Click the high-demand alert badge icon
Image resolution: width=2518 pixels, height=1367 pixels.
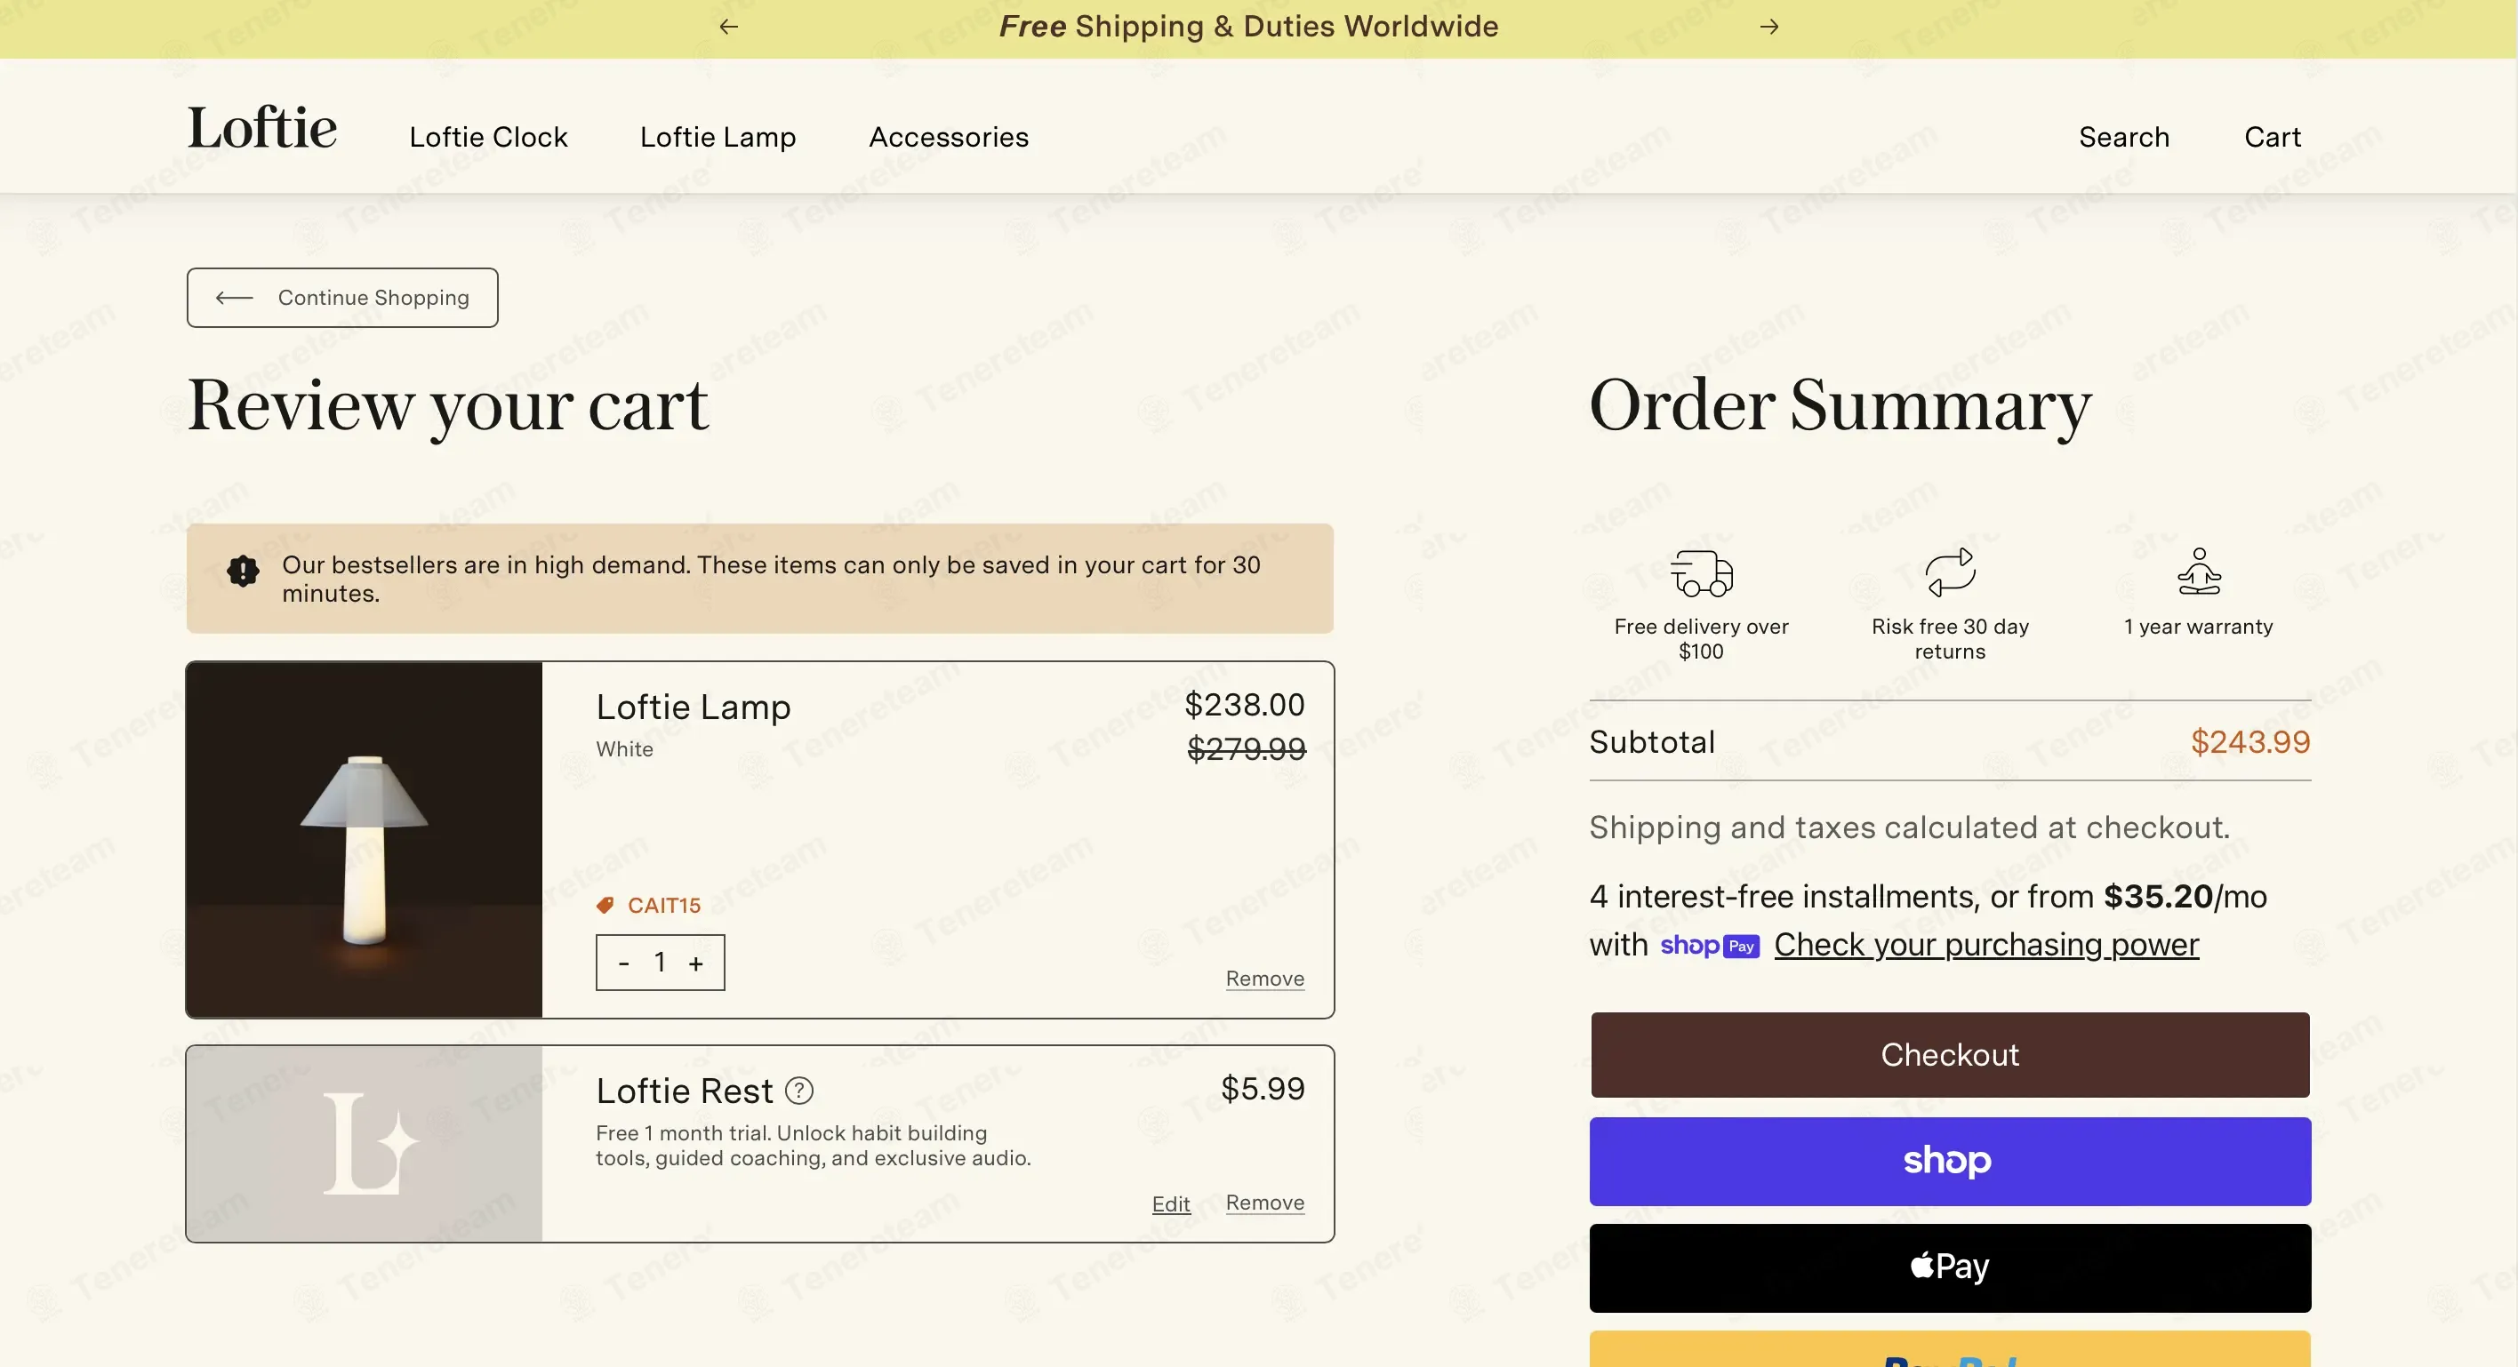(x=243, y=571)
